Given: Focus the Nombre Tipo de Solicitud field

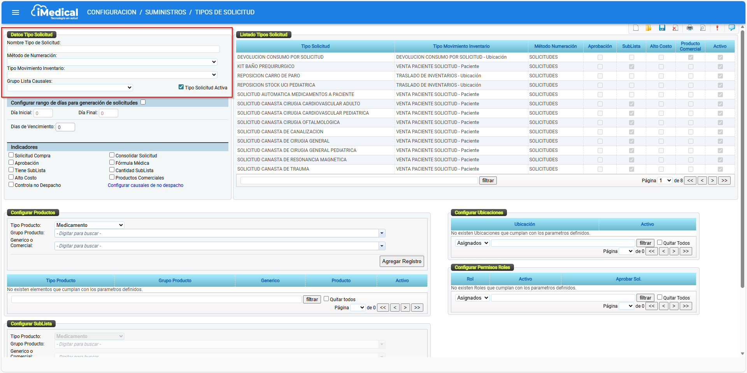Looking at the screenshot, I should pyautogui.click(x=113, y=49).
